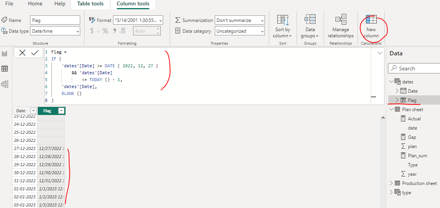Open Date column filter arrow
Image resolution: width=440 pixels, height=208 pixels.
(34, 111)
